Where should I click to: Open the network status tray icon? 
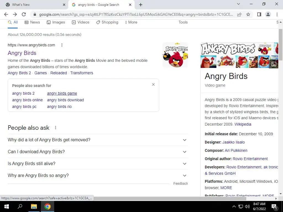(241, 206)
